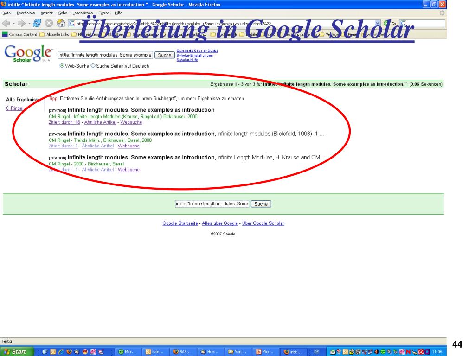Image resolution: width=475 pixels, height=356 pixels.
Task: Open the Alles über Google link
Action: (x=220, y=223)
